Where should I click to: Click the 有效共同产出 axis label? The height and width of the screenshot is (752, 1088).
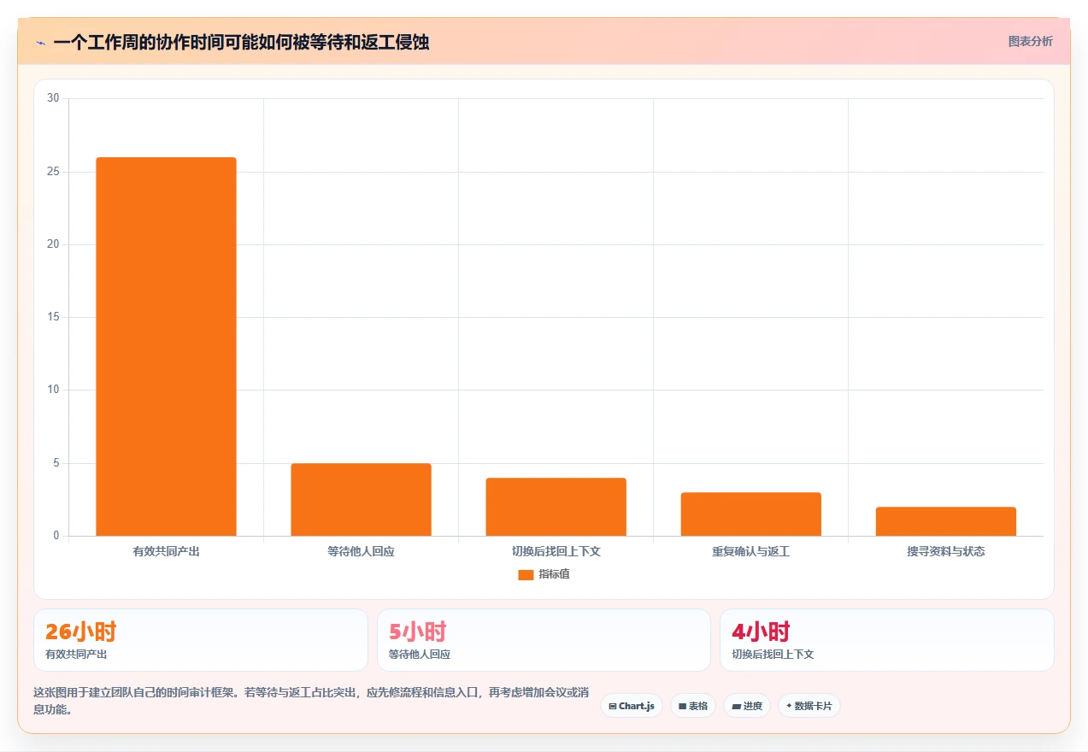[166, 551]
